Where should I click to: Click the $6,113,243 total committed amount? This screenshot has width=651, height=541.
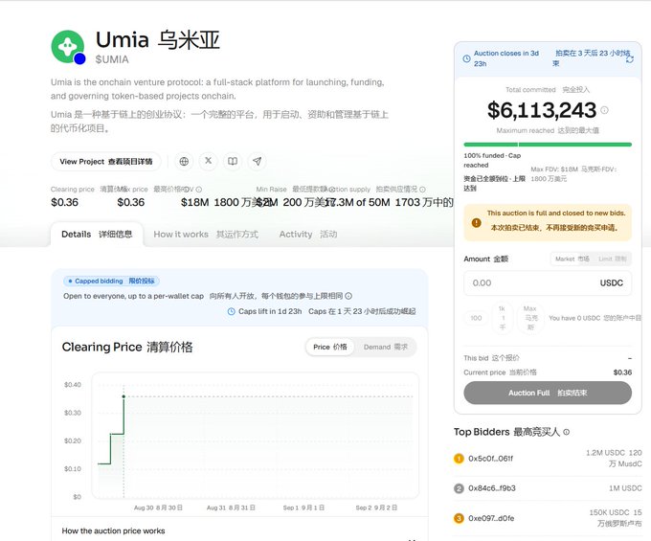tap(542, 110)
